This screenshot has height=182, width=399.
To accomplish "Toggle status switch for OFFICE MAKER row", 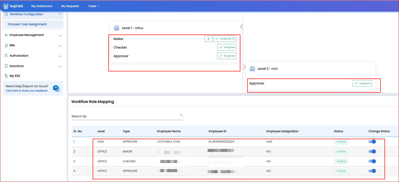I will click(372, 151).
